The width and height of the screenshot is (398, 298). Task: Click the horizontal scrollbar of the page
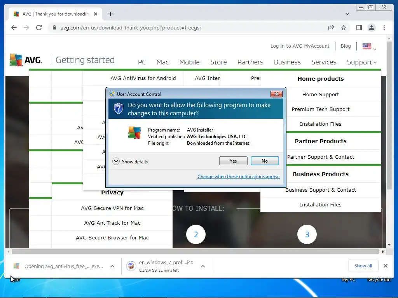click(196, 251)
